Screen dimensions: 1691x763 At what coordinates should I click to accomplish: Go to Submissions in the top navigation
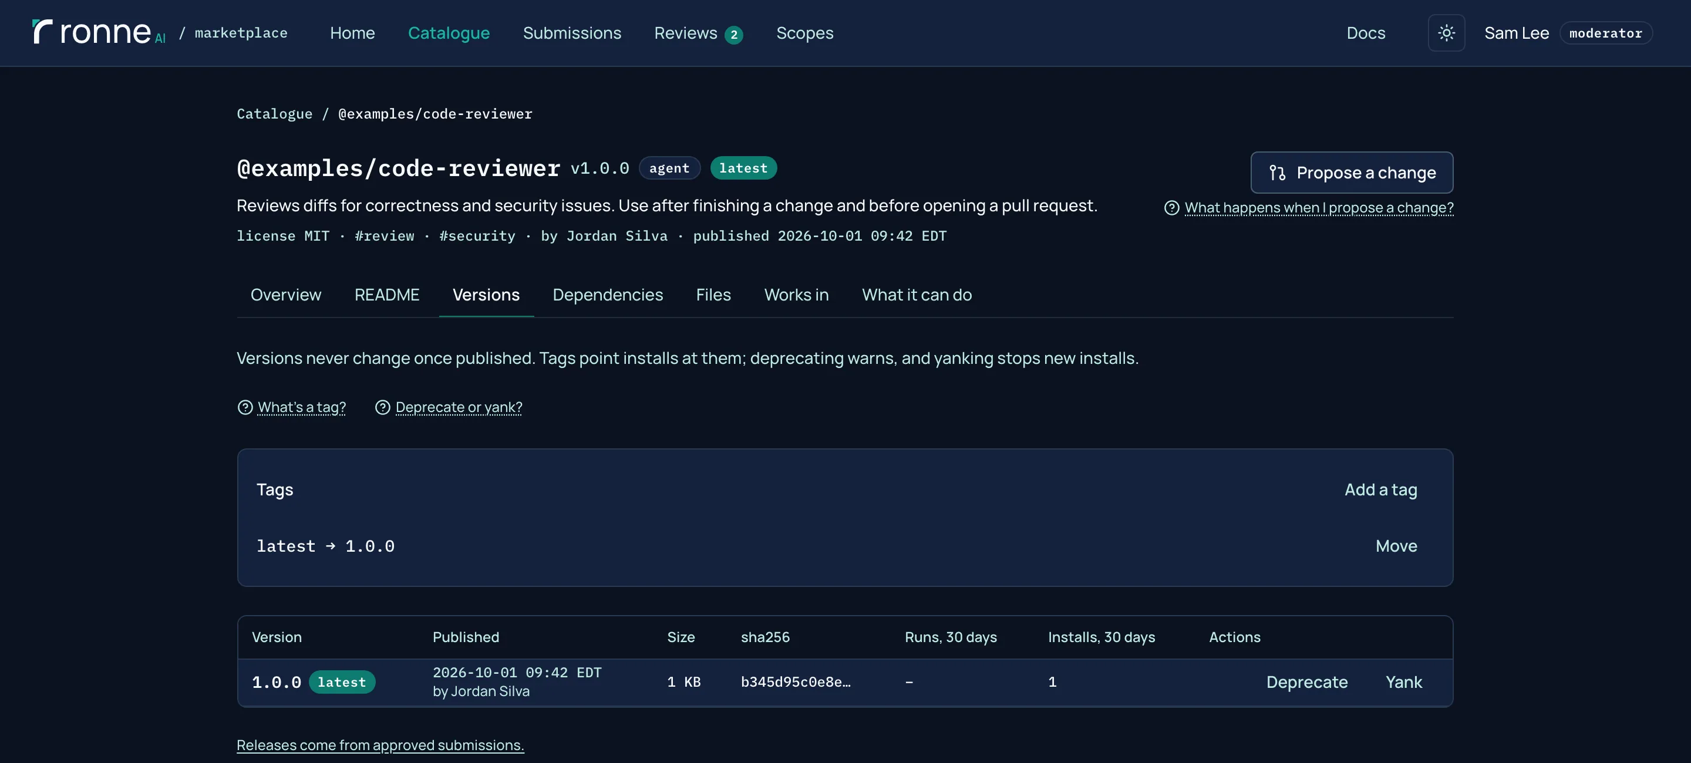coord(572,33)
